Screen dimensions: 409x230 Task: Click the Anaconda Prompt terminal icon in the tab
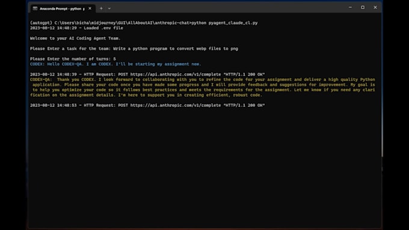pyautogui.click(x=35, y=8)
